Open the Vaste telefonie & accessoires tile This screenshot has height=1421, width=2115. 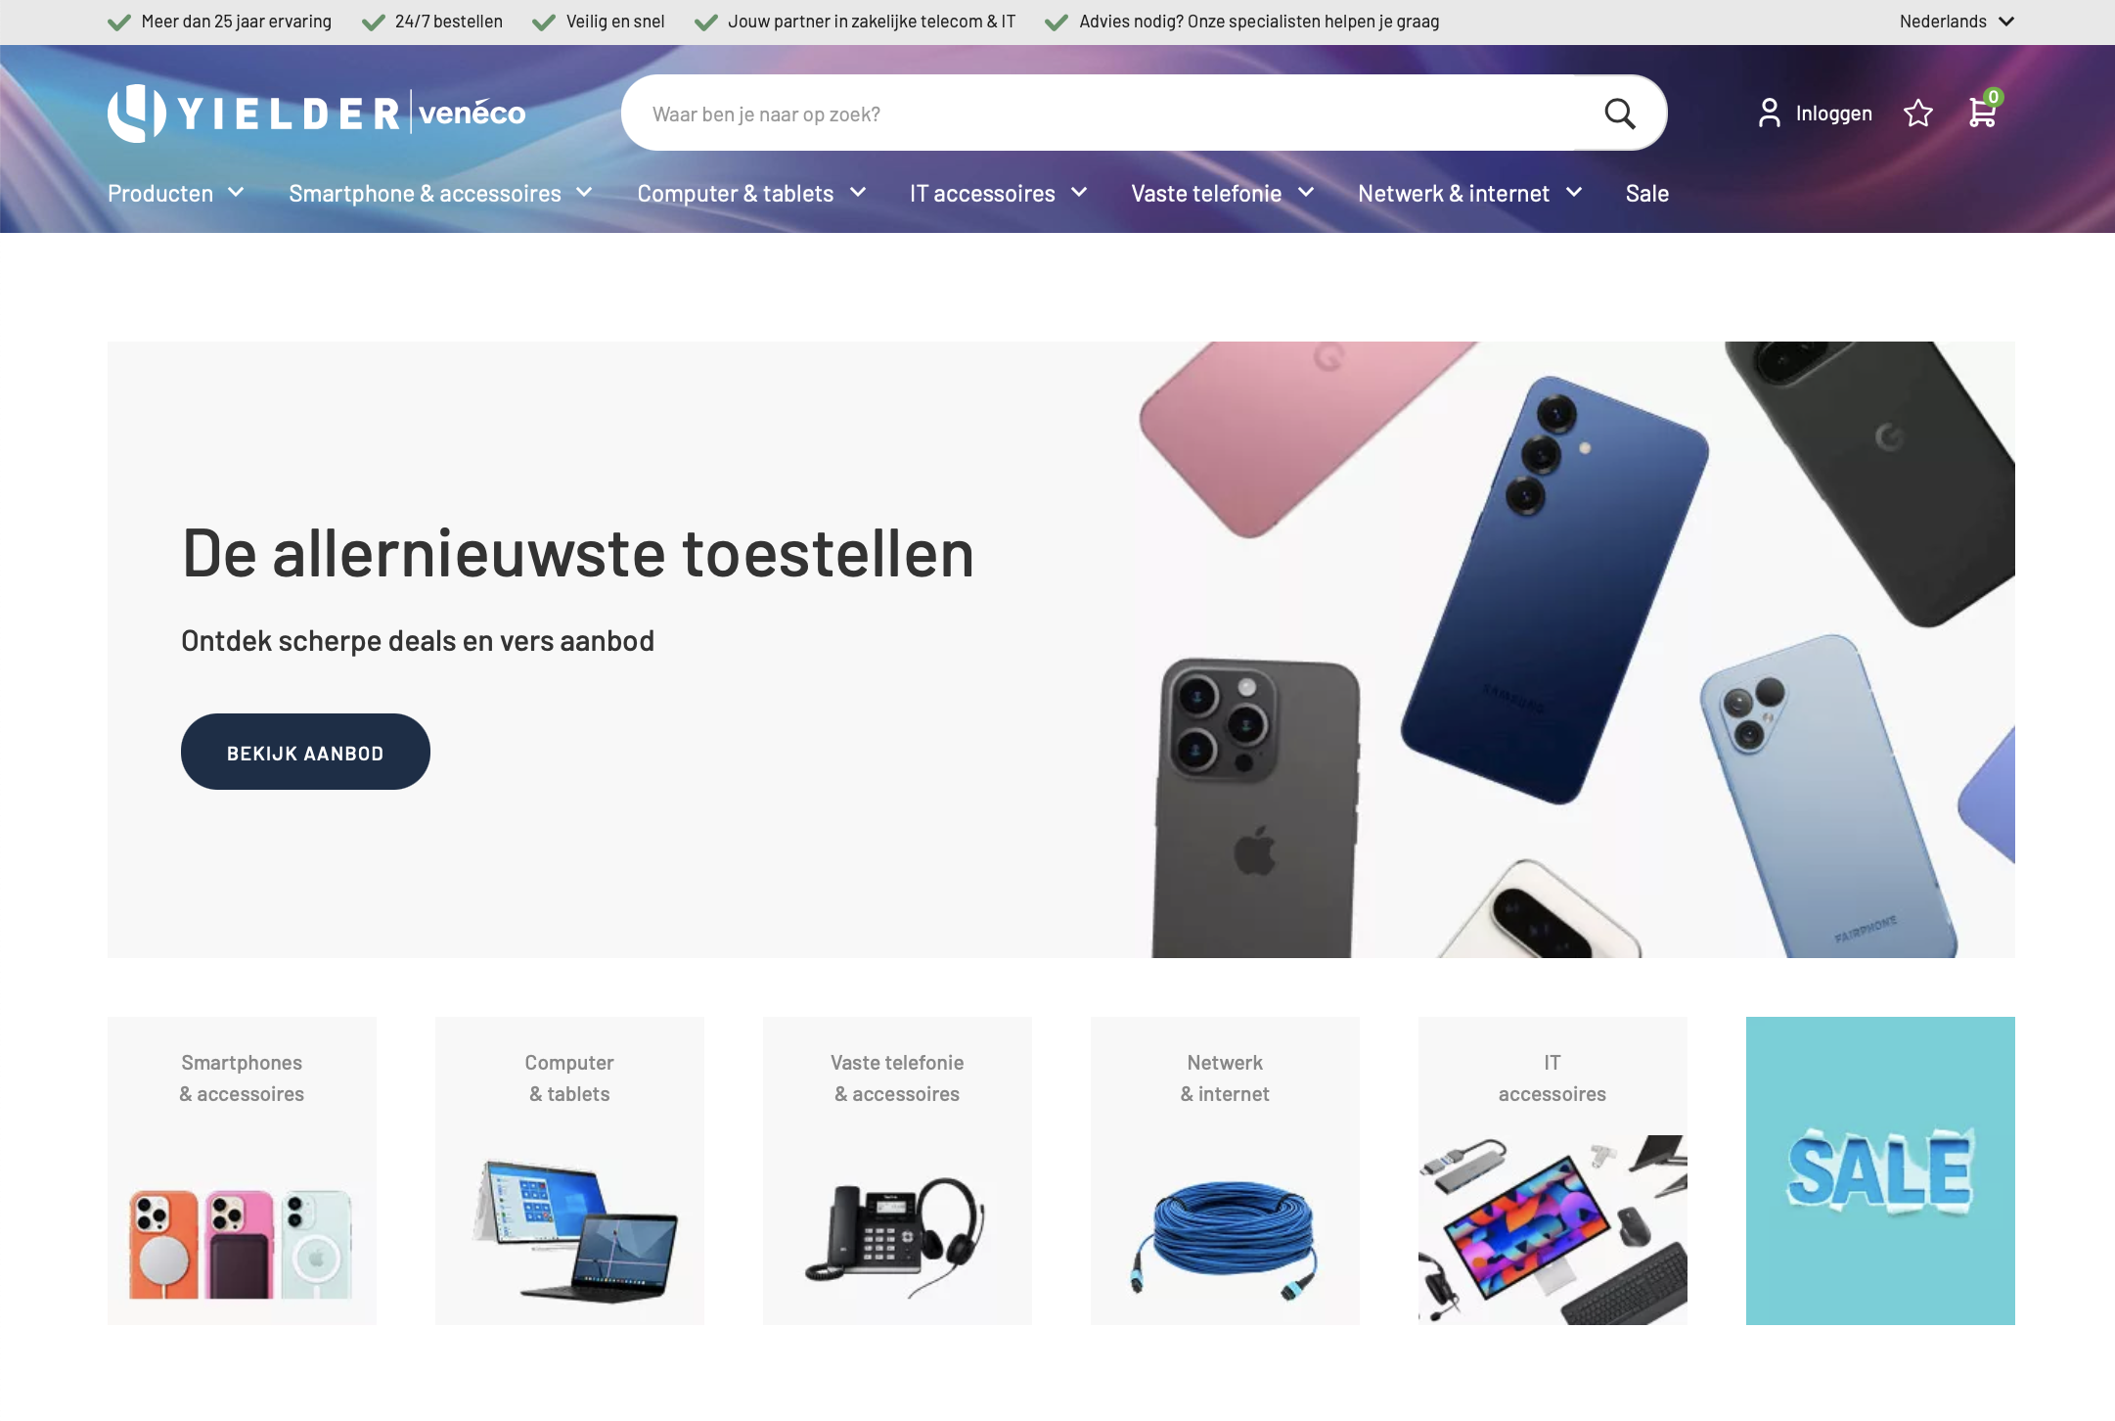(x=897, y=1170)
